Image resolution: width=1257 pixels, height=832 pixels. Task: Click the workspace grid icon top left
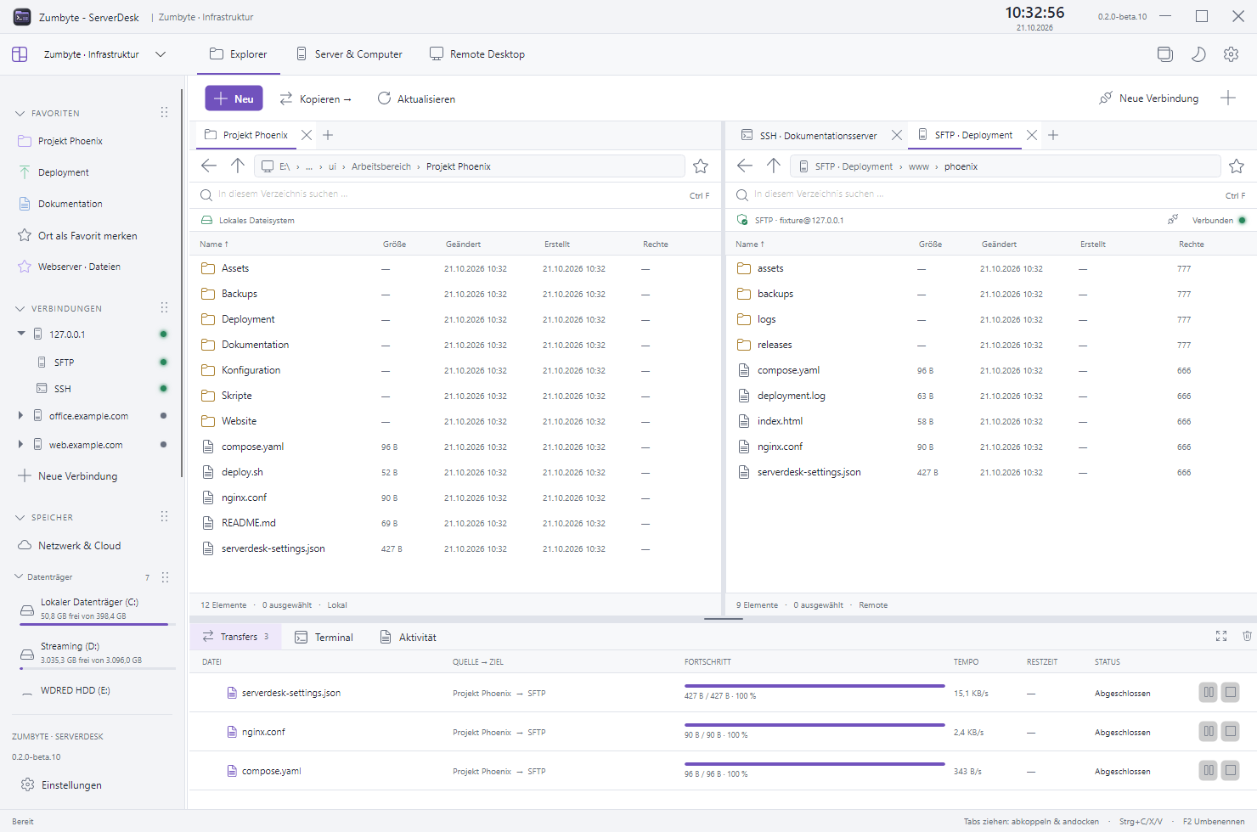(x=20, y=54)
